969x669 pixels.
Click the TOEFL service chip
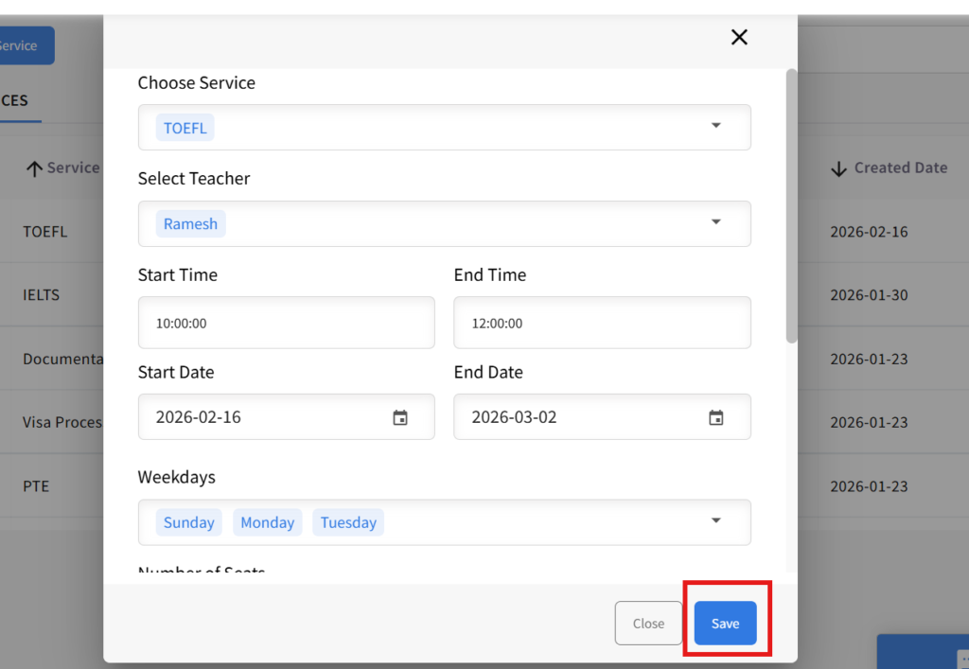(185, 128)
